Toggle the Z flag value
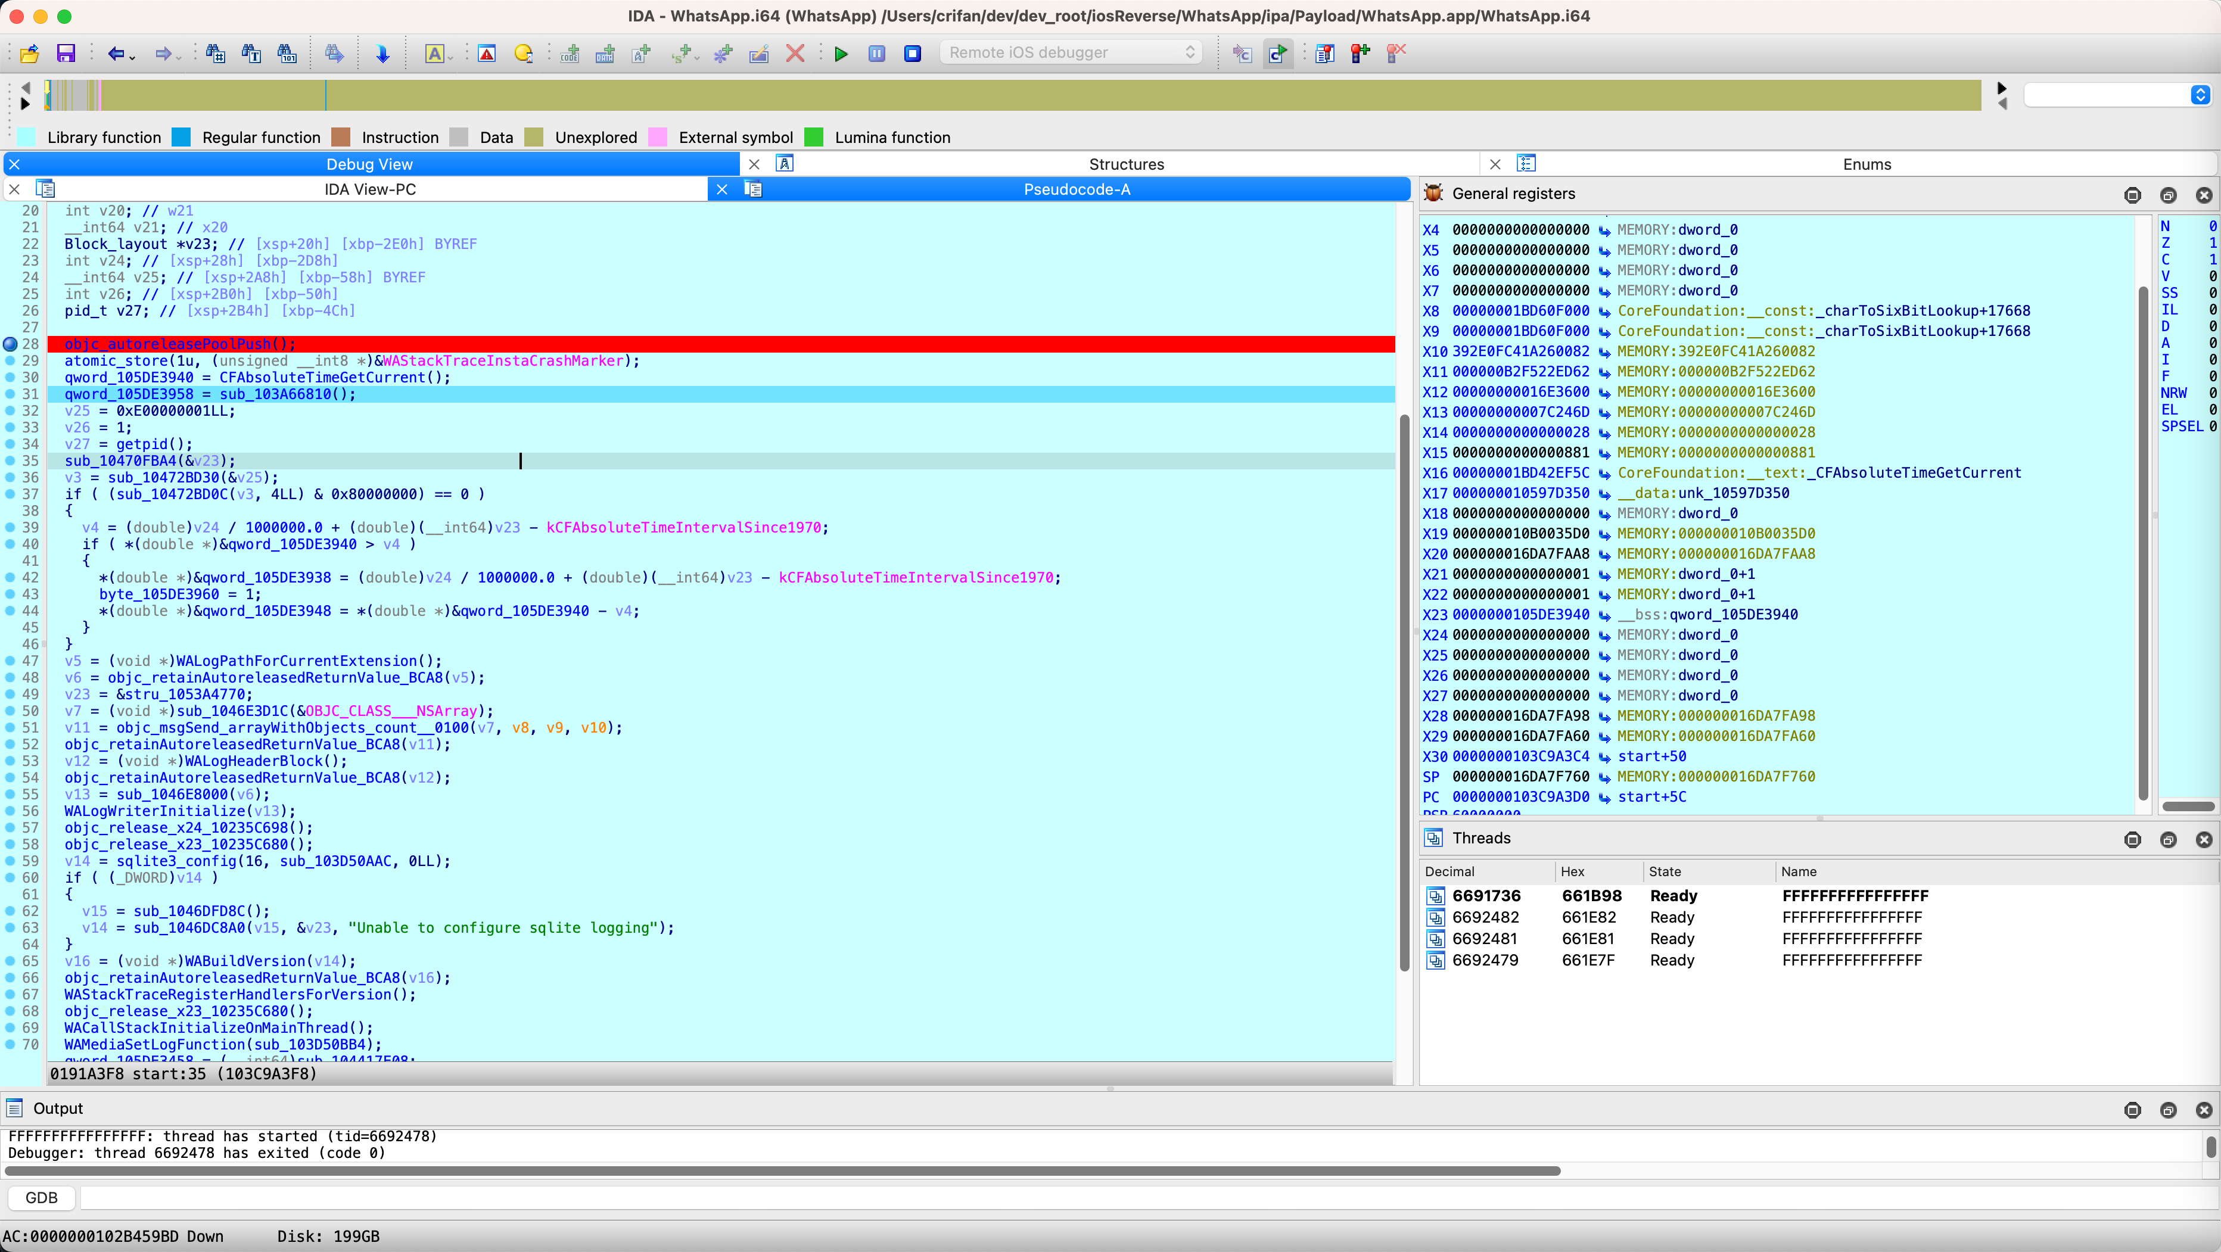 pos(2211,242)
